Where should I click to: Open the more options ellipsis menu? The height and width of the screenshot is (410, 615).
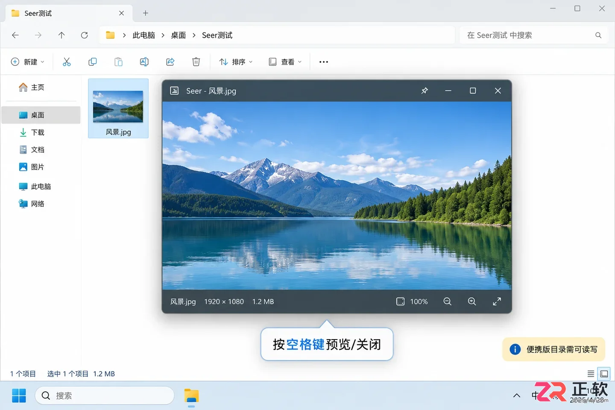[324, 62]
